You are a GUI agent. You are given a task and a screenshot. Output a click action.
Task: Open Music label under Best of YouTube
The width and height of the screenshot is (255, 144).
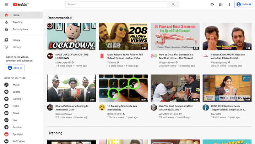(x=16, y=85)
